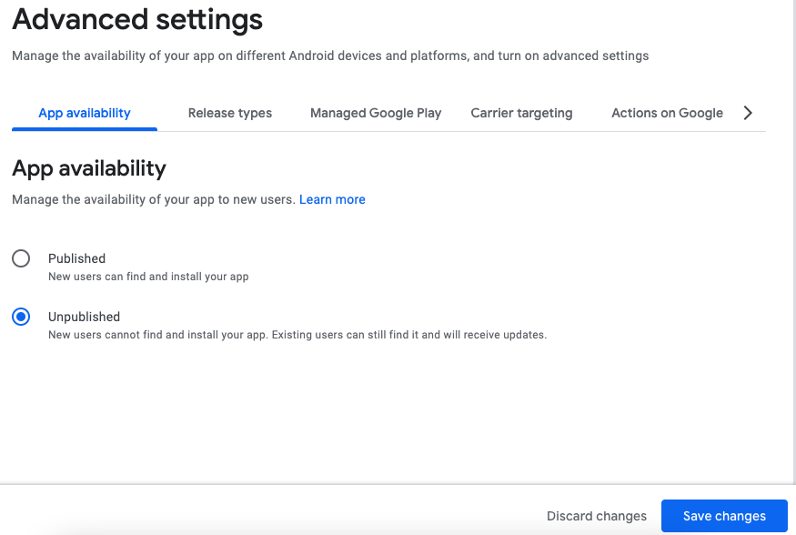This screenshot has width=796, height=535.
Task: Go to the Managed Google Play tab
Action: tap(376, 113)
